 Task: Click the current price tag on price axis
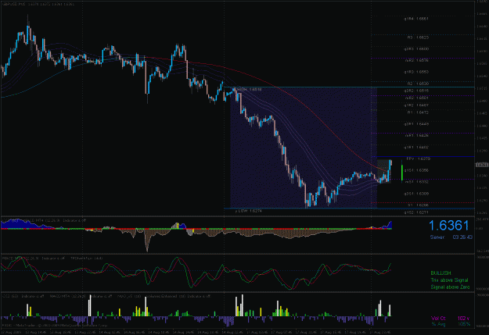point(482,165)
